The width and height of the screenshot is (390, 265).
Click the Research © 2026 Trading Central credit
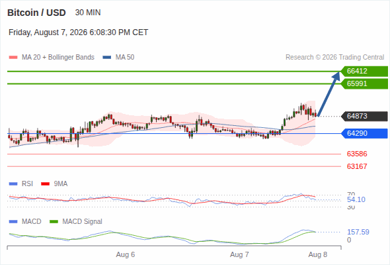point(334,58)
